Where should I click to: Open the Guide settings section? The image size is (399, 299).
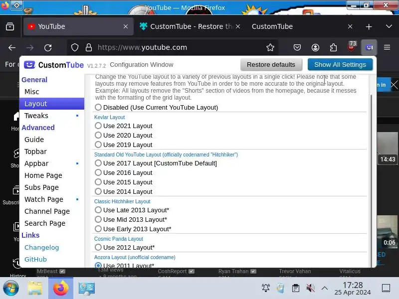[52, 140]
